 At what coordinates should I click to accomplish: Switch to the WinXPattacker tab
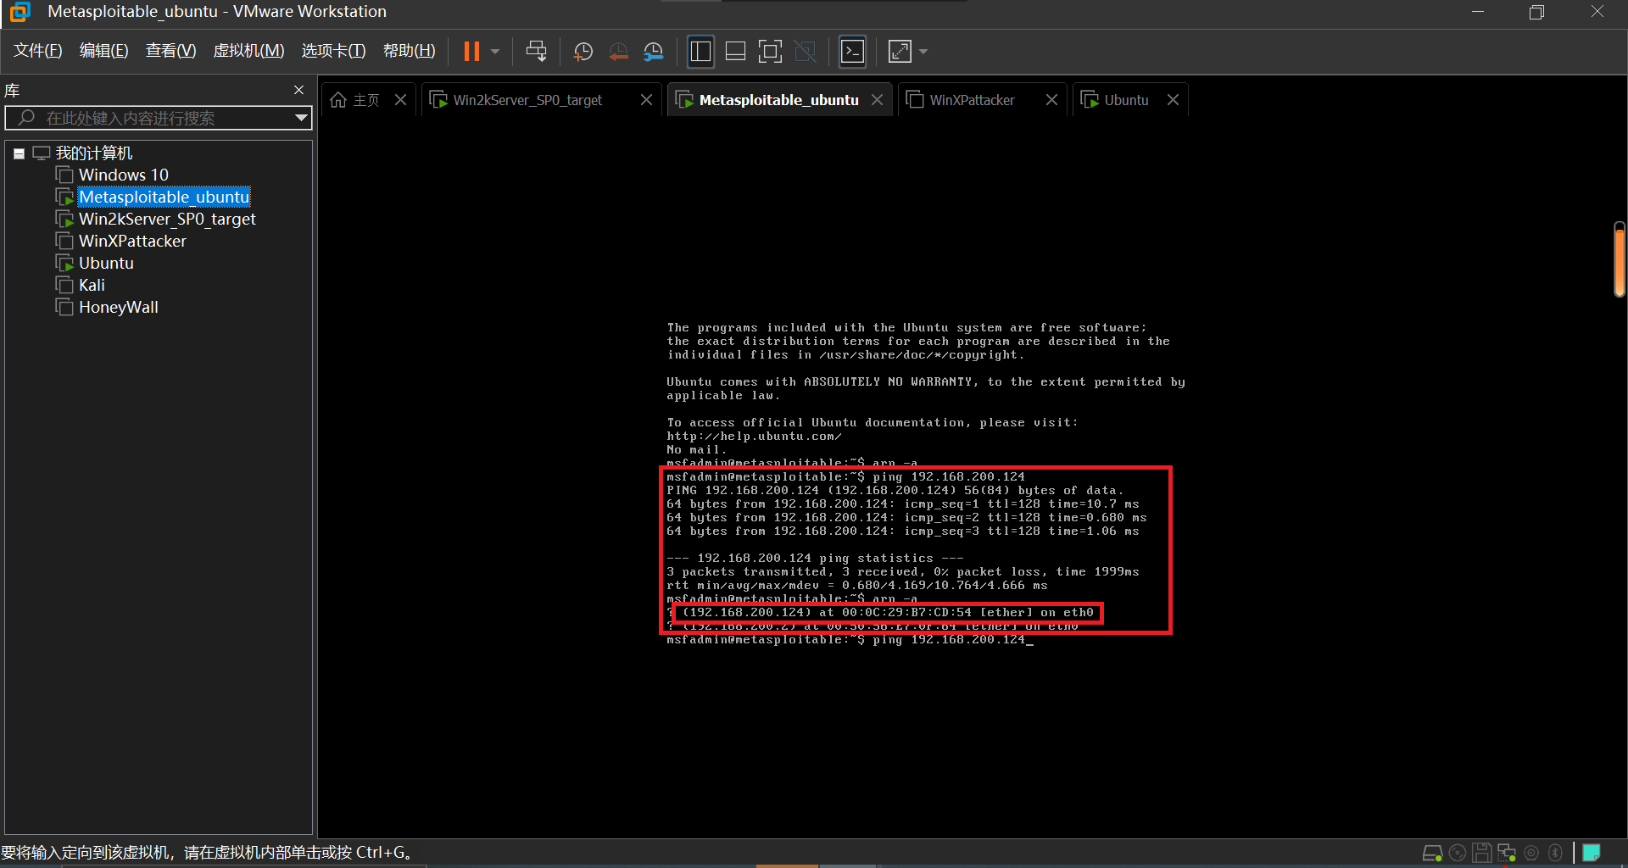(972, 100)
